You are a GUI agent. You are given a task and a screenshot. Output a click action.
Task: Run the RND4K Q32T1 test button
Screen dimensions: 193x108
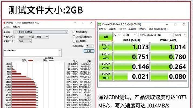106,66
